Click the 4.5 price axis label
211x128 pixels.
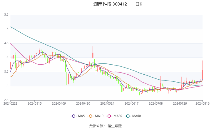point(6,43)
